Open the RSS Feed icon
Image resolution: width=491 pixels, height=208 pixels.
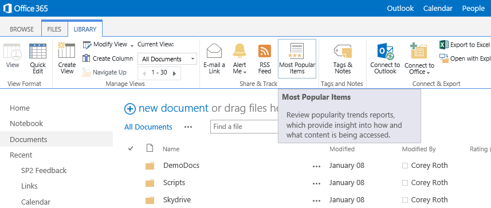[265, 51]
